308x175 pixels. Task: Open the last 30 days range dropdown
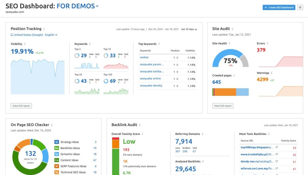[189, 29]
